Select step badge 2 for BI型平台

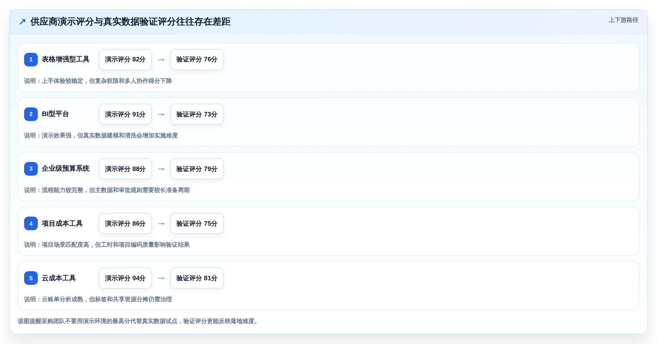point(31,114)
